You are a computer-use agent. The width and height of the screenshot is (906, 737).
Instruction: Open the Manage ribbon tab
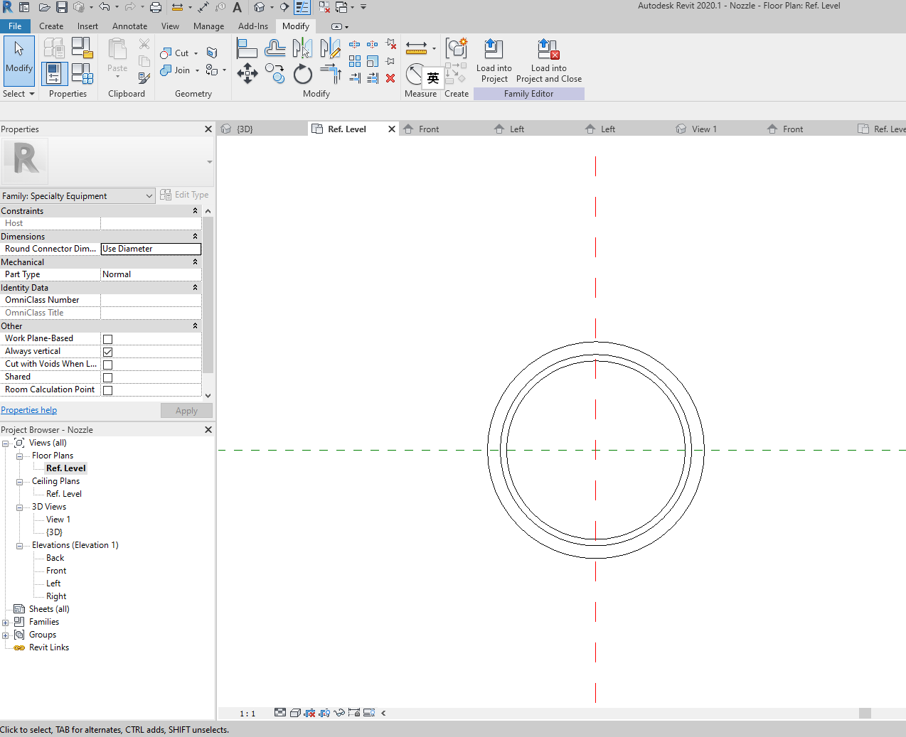tap(208, 26)
